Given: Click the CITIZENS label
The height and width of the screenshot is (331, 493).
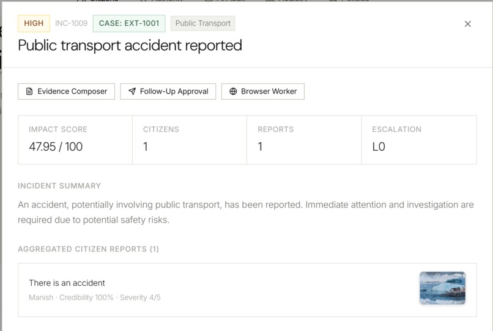Looking at the screenshot, I should (161, 129).
